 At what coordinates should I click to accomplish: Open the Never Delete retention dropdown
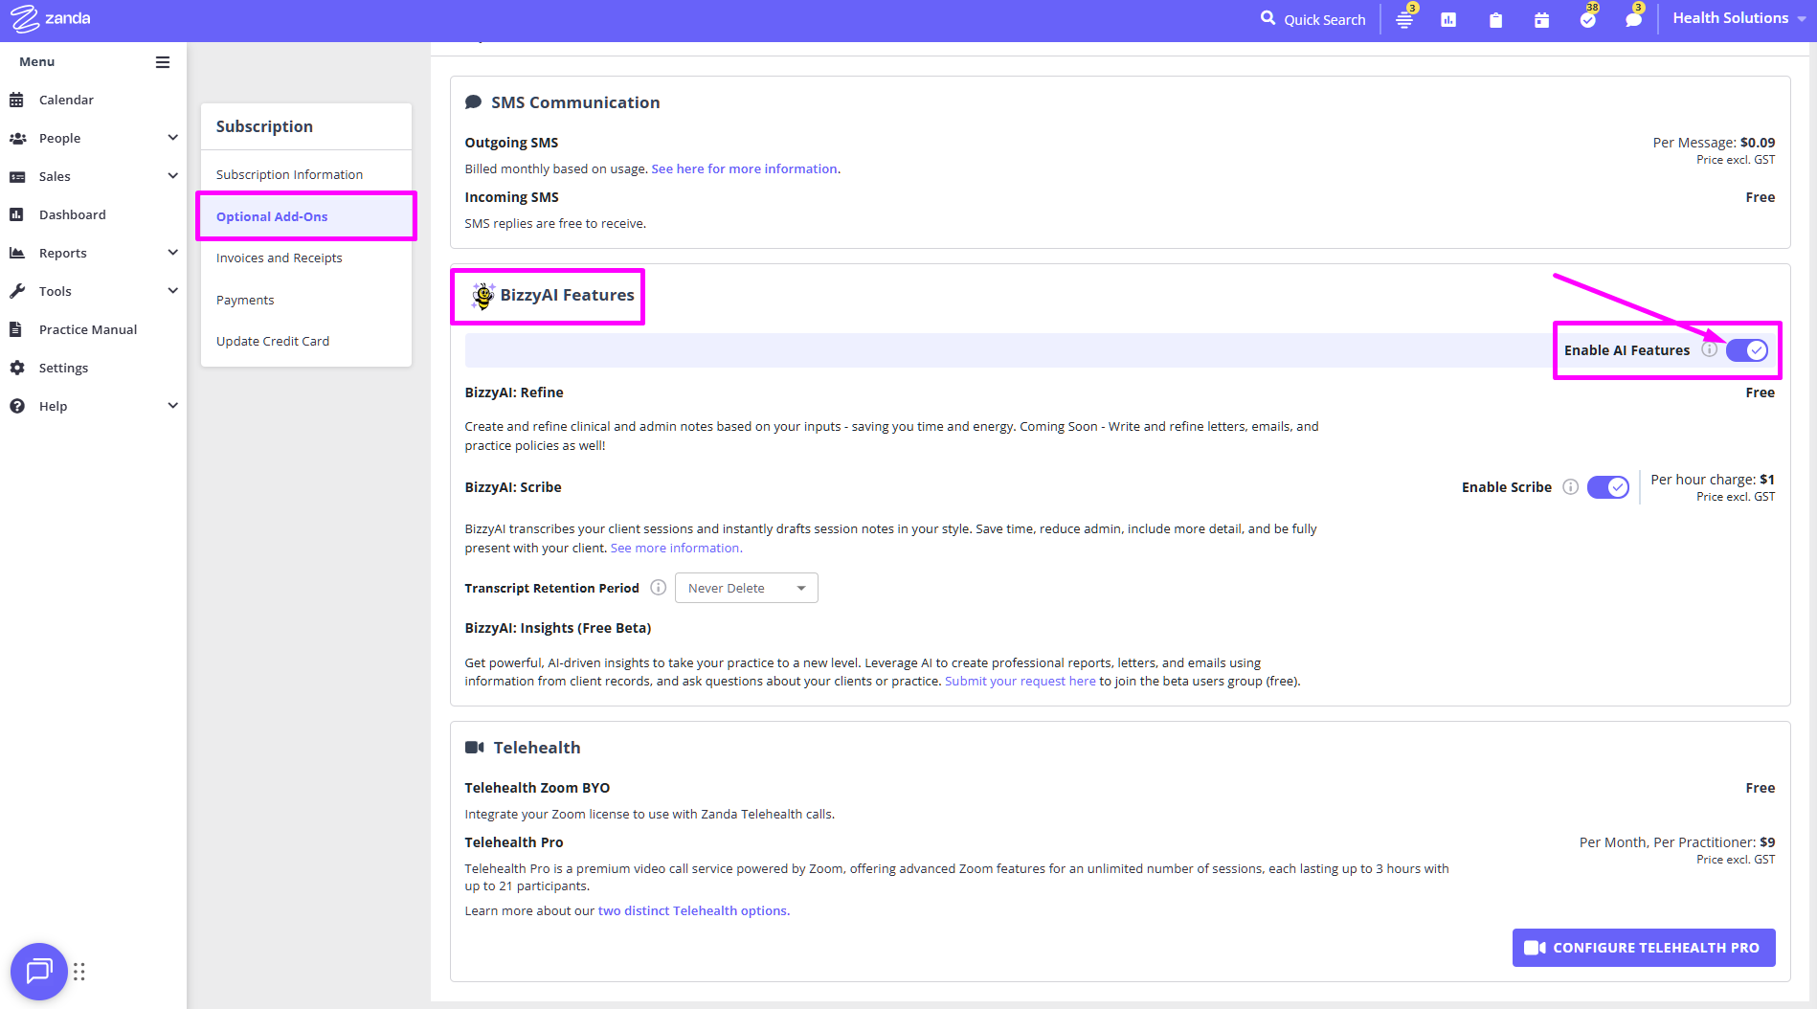(746, 588)
